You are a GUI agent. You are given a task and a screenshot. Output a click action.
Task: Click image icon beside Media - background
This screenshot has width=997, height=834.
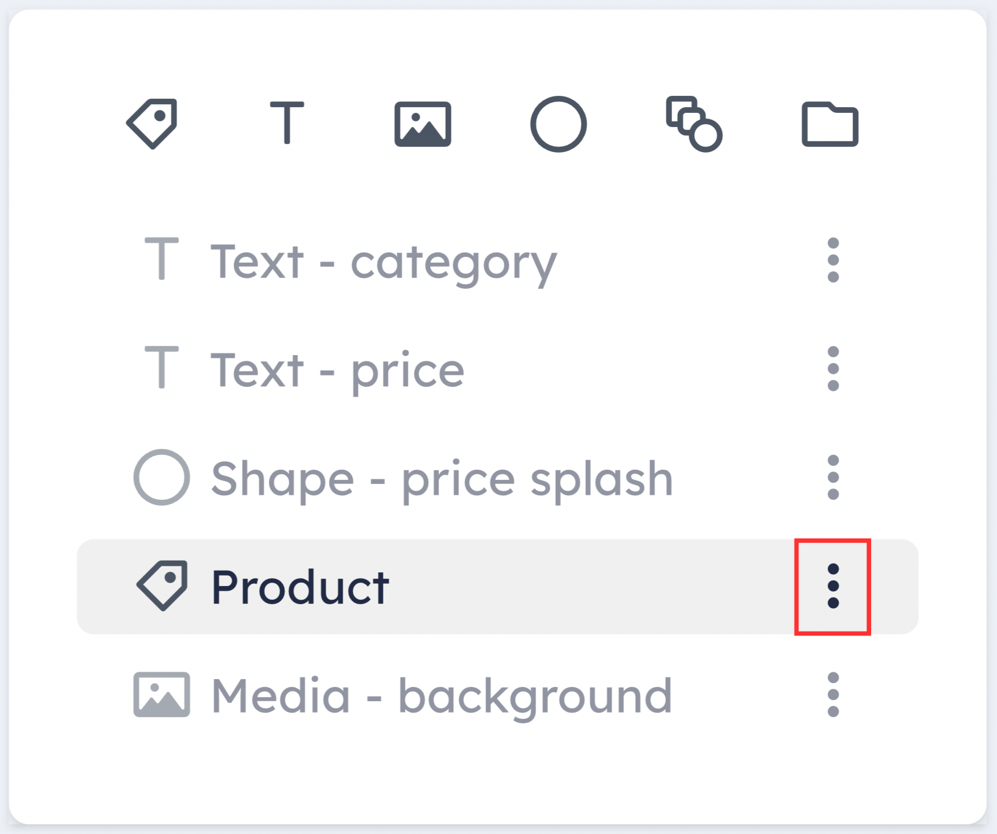(162, 694)
